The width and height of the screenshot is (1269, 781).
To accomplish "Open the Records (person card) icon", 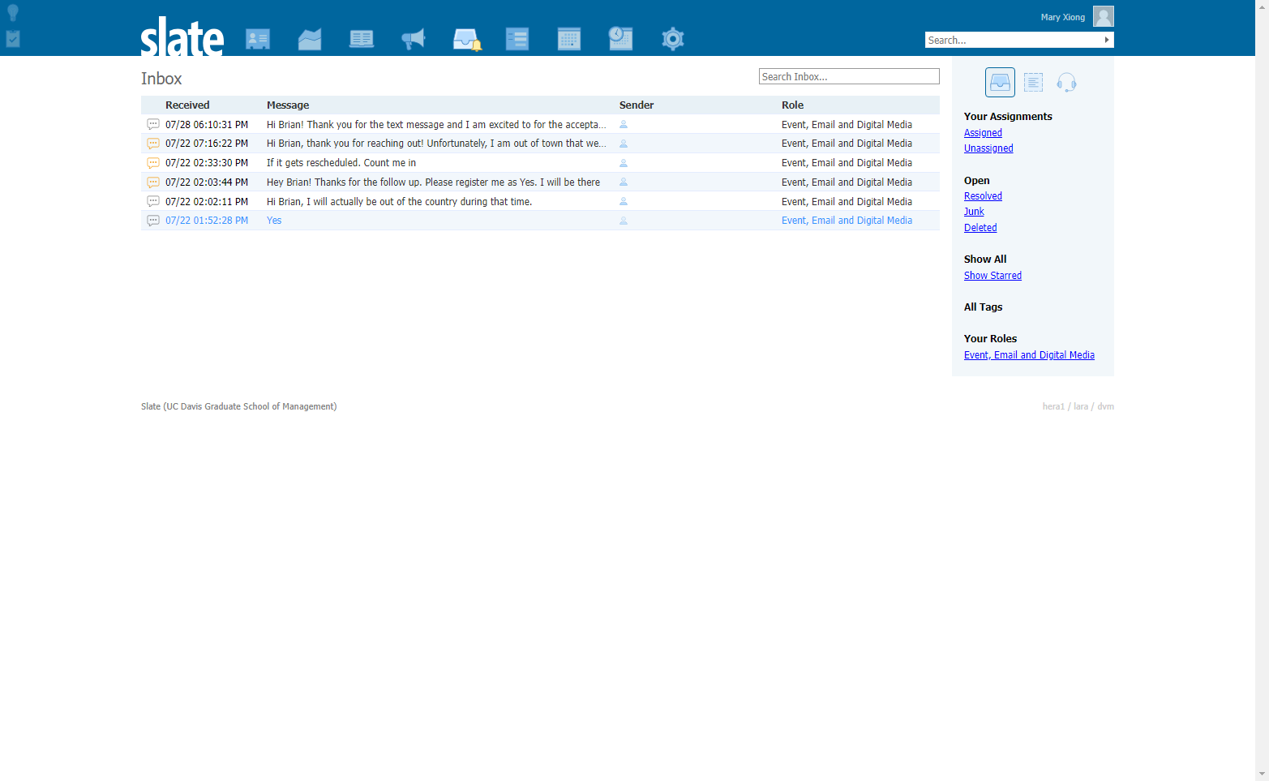I will [258, 39].
